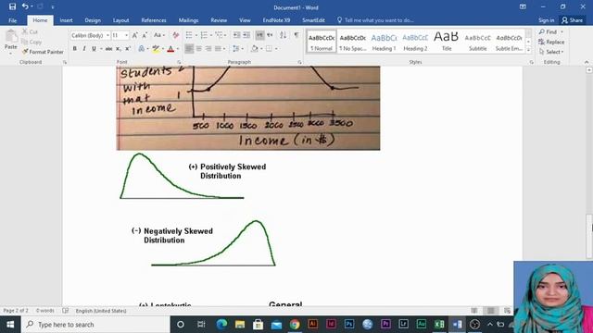Apply the yellow text highlight color
Screen dimensions: 593x333
(156, 49)
